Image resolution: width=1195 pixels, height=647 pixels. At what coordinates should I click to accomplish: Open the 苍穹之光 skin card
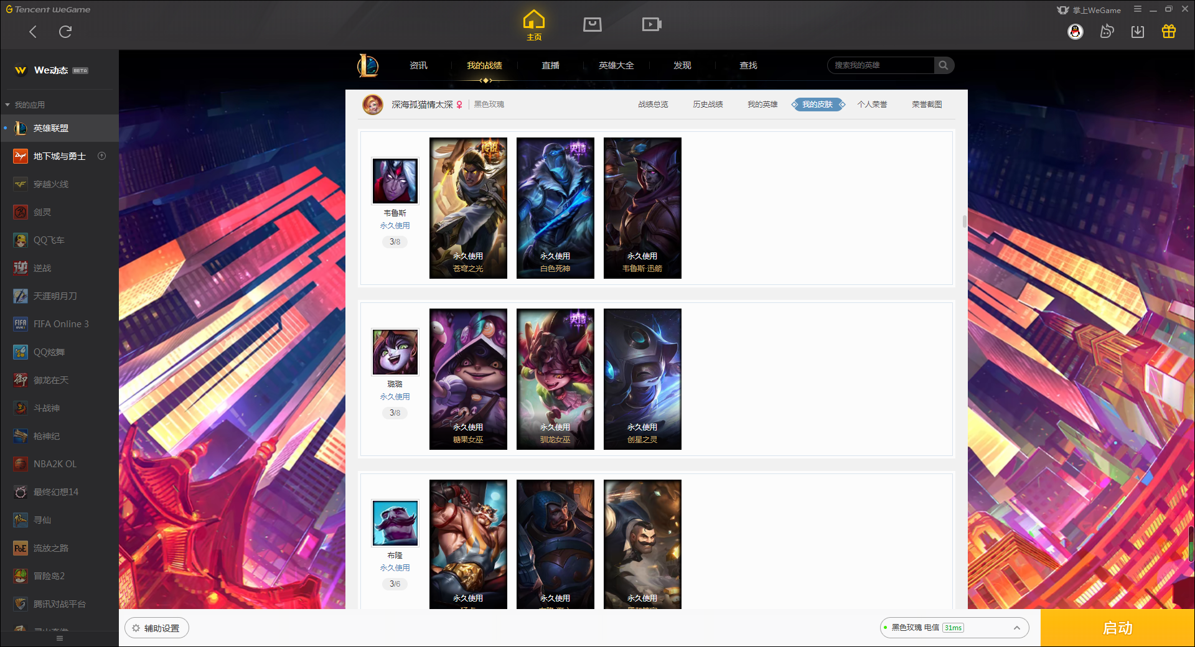pos(468,208)
